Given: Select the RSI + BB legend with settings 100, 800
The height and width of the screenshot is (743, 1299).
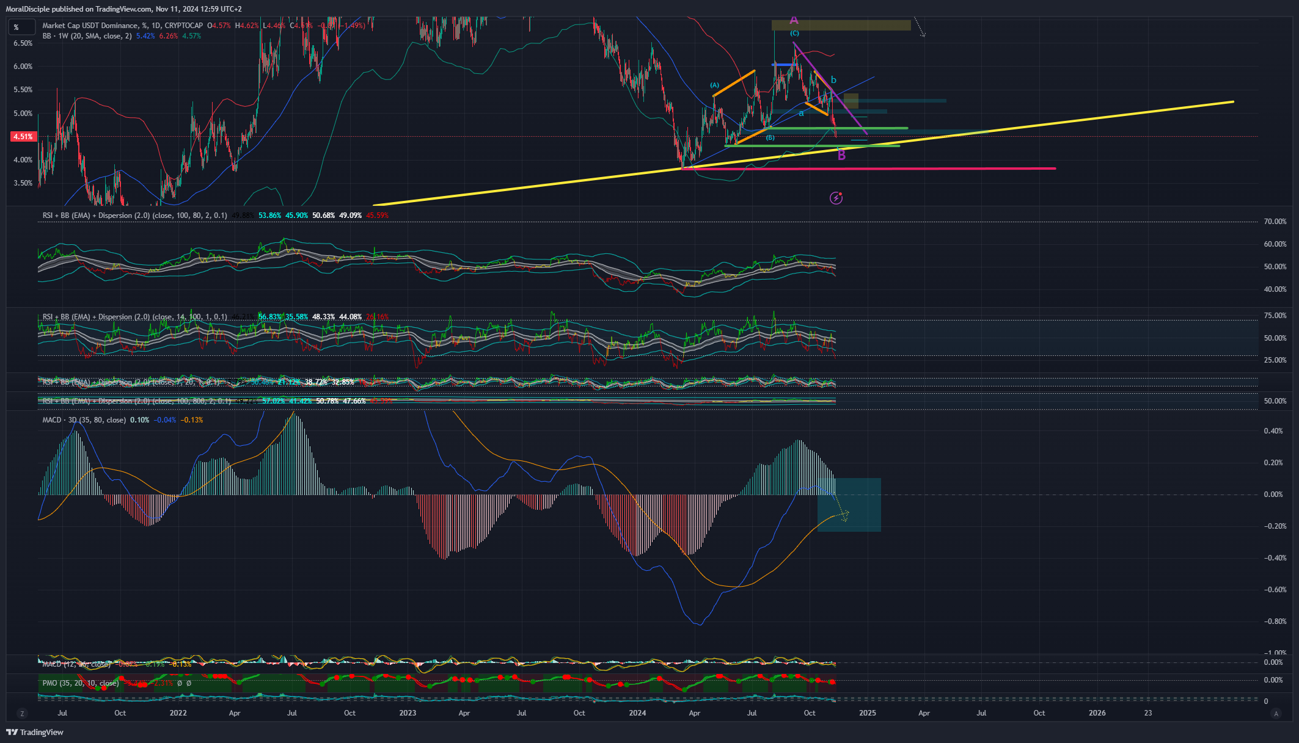Looking at the screenshot, I should click(137, 401).
